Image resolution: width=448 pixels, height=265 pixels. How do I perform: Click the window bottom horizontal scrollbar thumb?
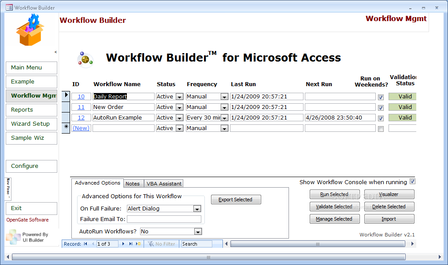coord(208,257)
